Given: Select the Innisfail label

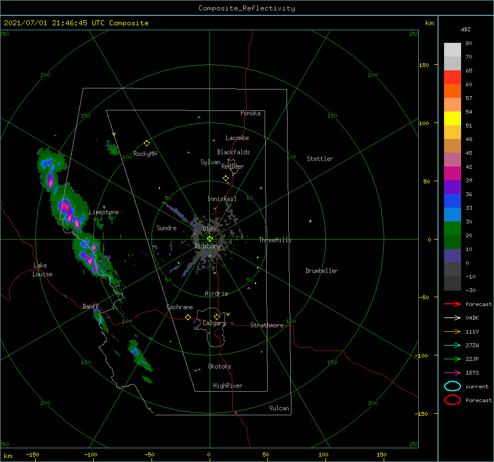Looking at the screenshot, I should (222, 199).
